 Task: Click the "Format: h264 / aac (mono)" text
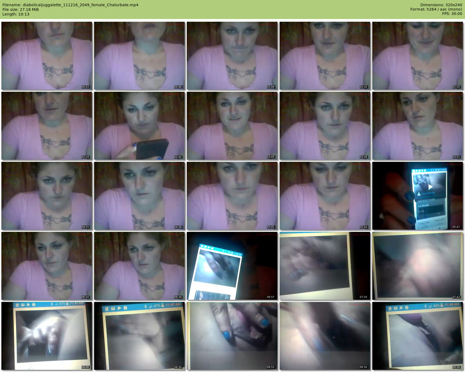coord(436,9)
